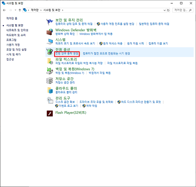Open 저장소 공간 관리 link
The image size is (196, 187).
coord(65,82)
